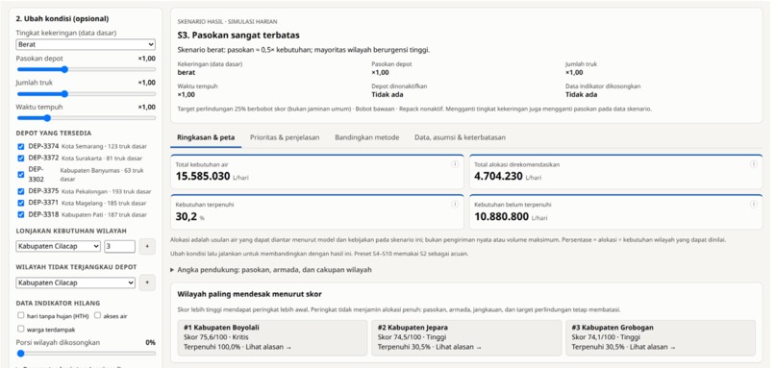Click the Depot dinonaktifkan Tidak ada value

(x=387, y=95)
